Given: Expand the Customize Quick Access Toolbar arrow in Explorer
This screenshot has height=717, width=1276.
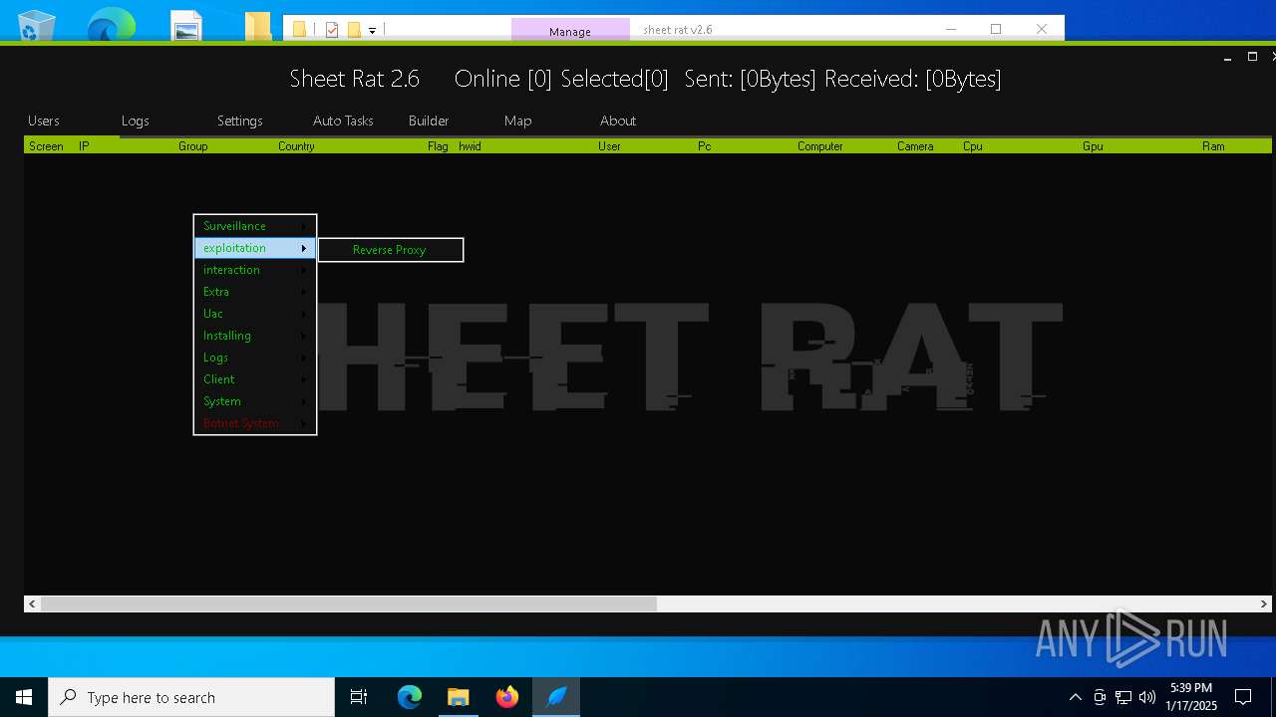Looking at the screenshot, I should click(372, 31).
